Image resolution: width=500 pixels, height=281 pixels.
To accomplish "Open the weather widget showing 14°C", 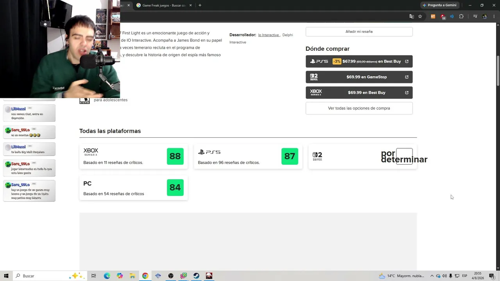I will coord(402,276).
